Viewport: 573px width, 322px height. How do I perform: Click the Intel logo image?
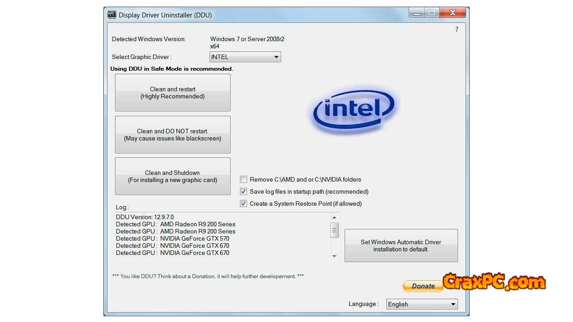(x=354, y=109)
